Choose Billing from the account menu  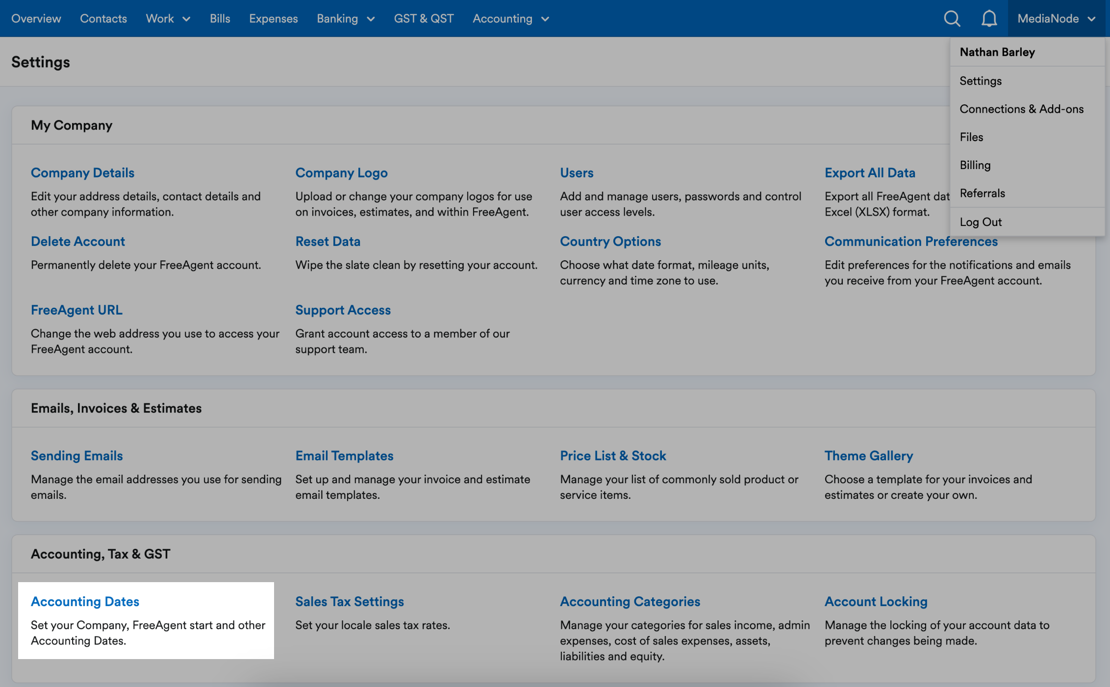click(975, 165)
